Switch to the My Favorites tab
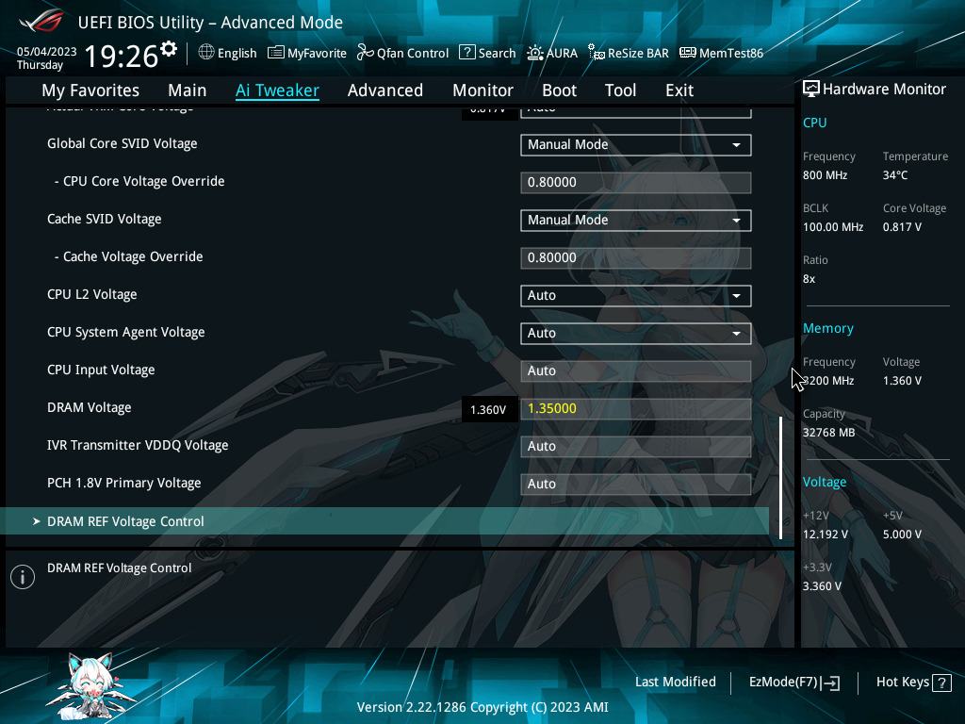The width and height of the screenshot is (965, 724). tap(90, 90)
